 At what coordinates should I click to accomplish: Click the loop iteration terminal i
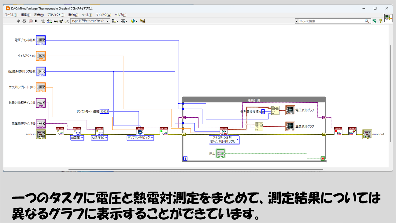click(x=185, y=159)
